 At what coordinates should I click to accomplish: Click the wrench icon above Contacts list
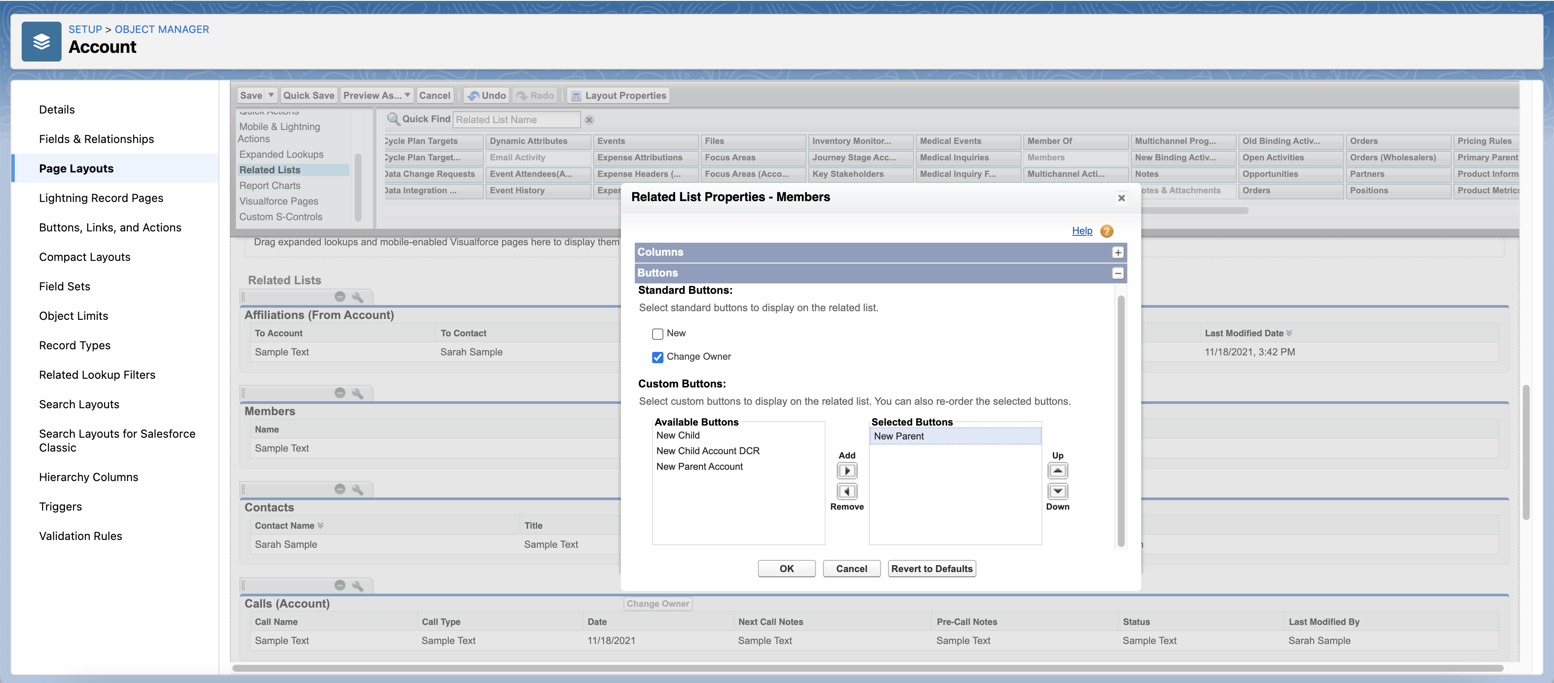point(358,489)
